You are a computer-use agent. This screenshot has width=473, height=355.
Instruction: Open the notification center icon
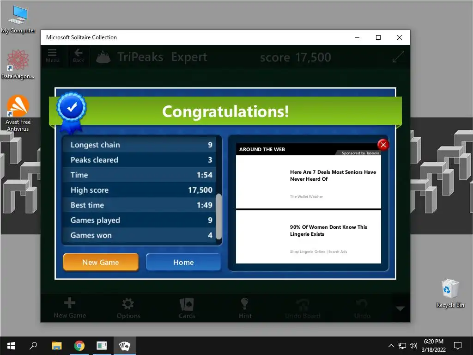(458, 346)
